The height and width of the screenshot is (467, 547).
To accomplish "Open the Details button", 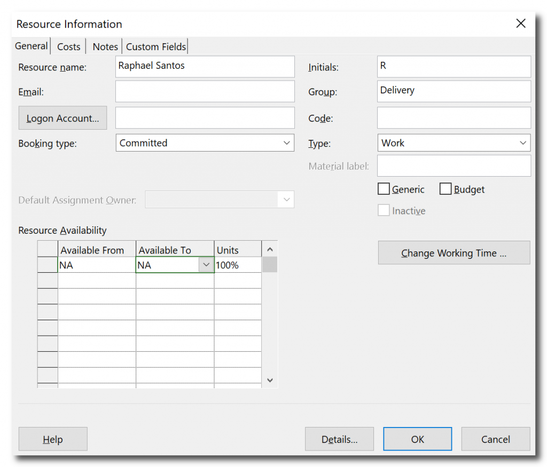I will coord(339,439).
